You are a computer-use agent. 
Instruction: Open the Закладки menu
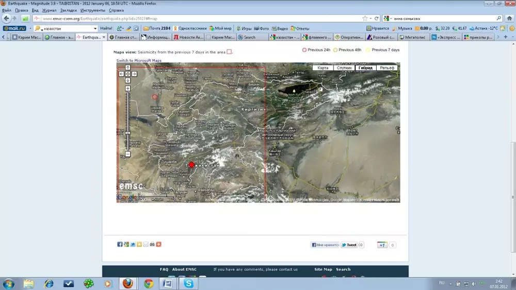(x=69, y=10)
